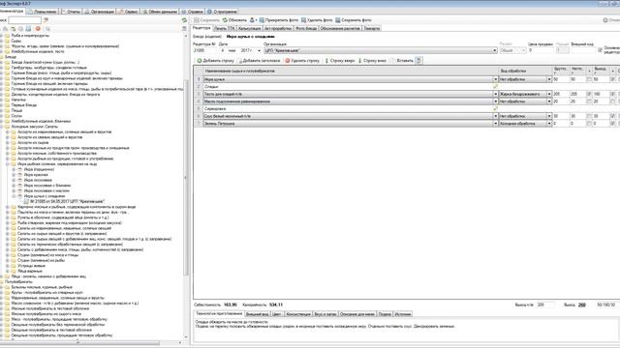Viewport: 620px width, 348px height.
Task: Click Удалить фото in the toolbar
Action: [317, 20]
